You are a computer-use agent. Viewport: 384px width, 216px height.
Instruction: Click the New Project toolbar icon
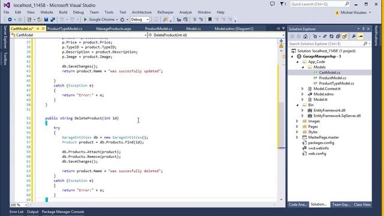coord(29,19)
